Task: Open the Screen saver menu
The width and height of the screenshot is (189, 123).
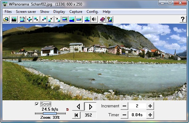Action: click(26, 12)
